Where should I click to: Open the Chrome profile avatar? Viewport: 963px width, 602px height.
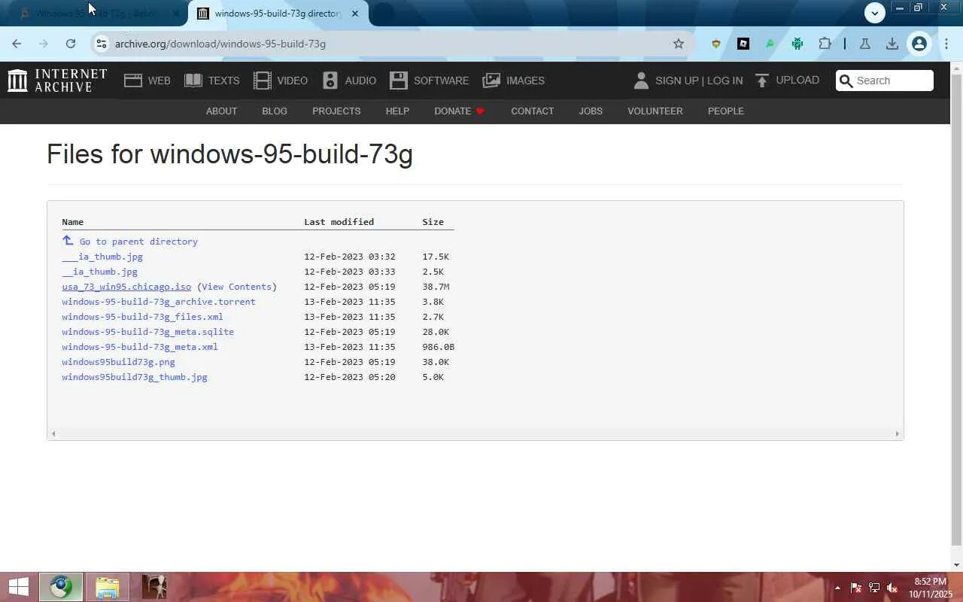click(x=919, y=44)
